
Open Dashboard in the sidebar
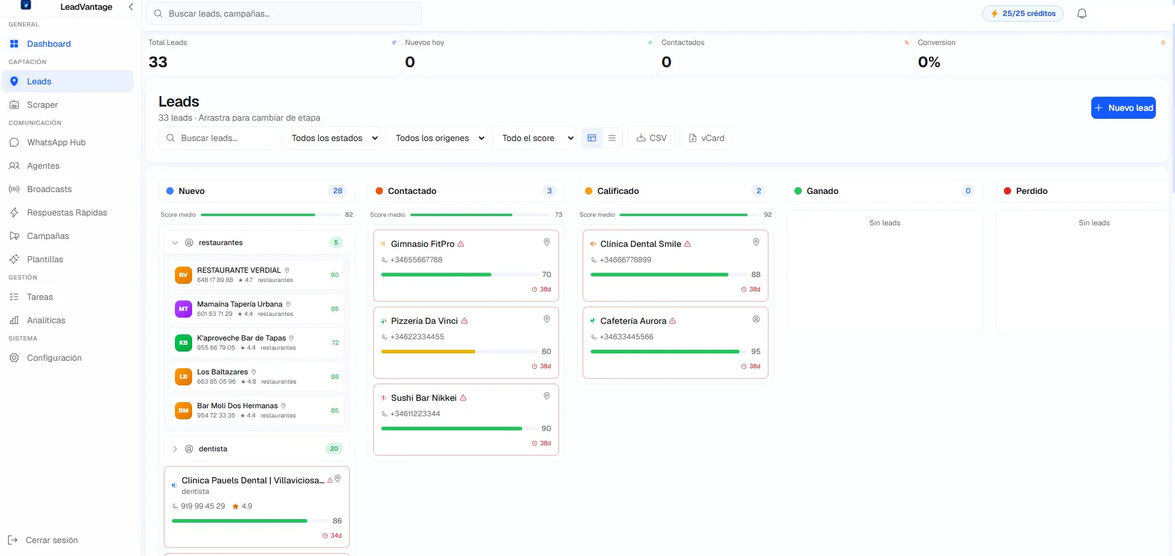[67, 44]
